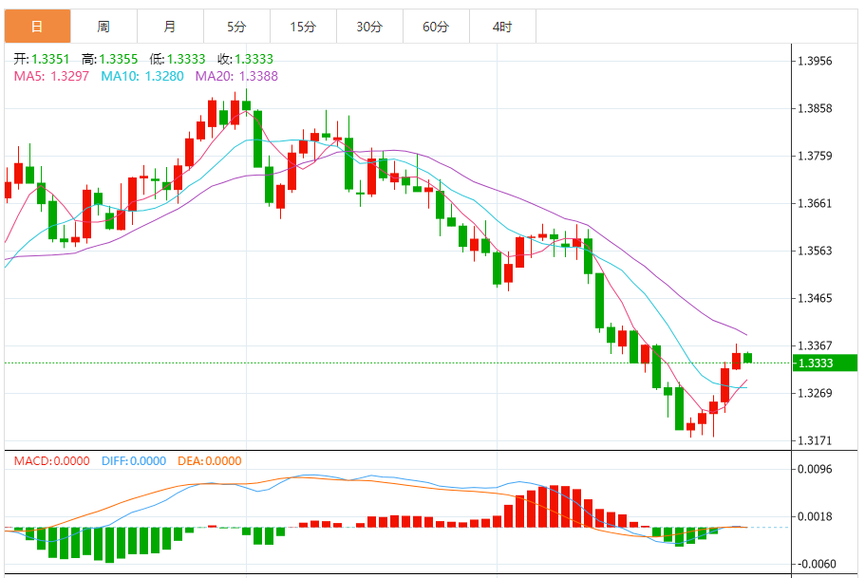Image resolution: width=865 pixels, height=578 pixels.
Task: Click the MA10: 1.3280 indicator label
Action: pos(141,76)
